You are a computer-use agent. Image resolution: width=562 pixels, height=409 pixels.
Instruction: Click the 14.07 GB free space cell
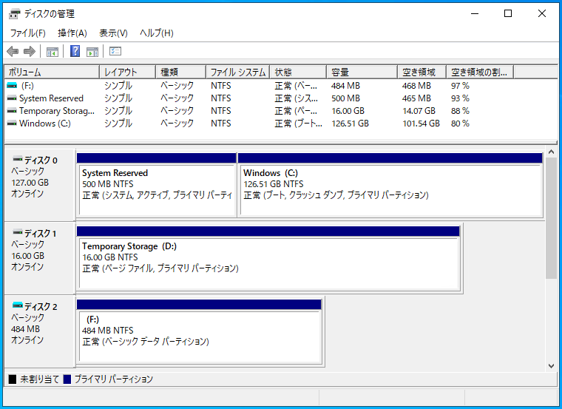[419, 111]
